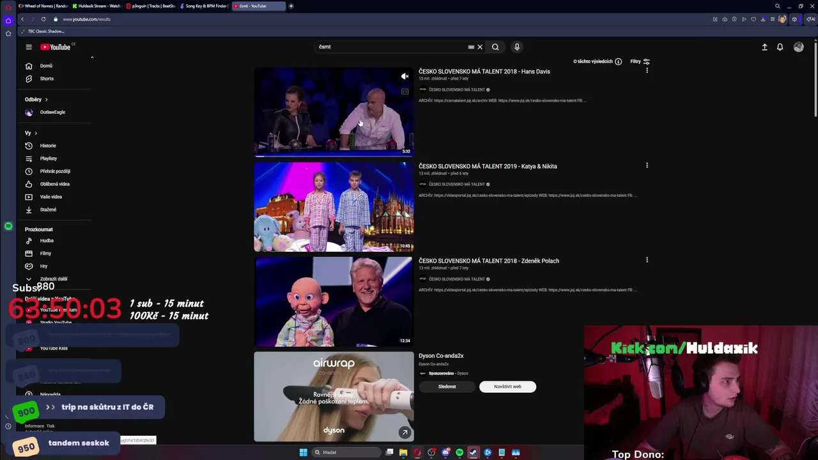This screenshot has height=460, width=818.
Task: Switch to Huldaxik Stream browser tab
Action: 96,6
